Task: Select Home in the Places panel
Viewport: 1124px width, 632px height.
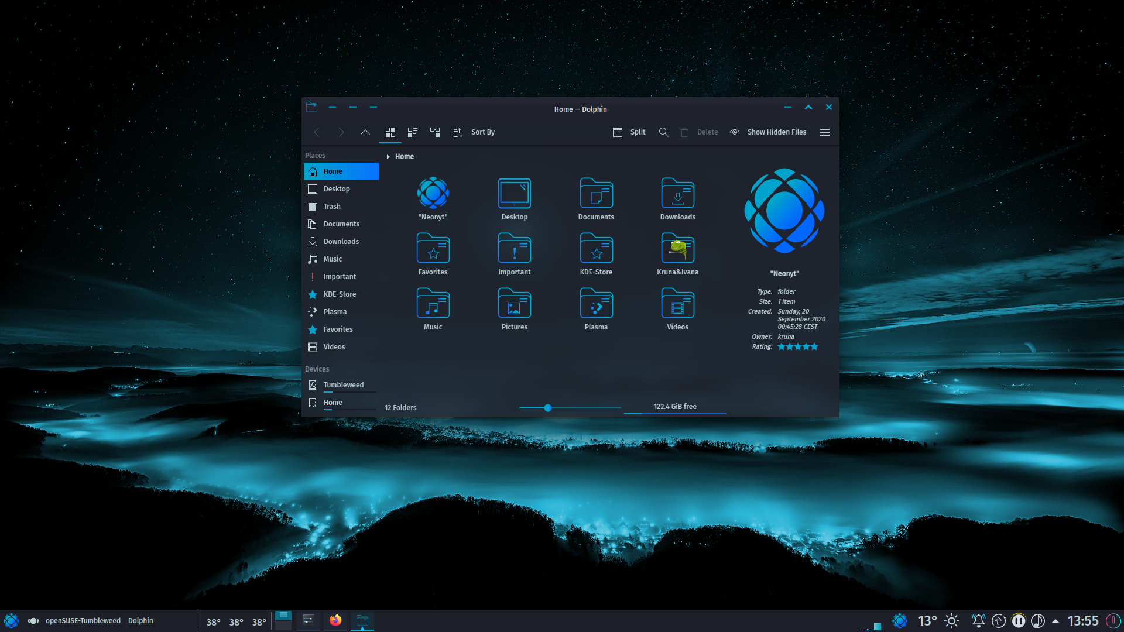Action: tap(341, 171)
